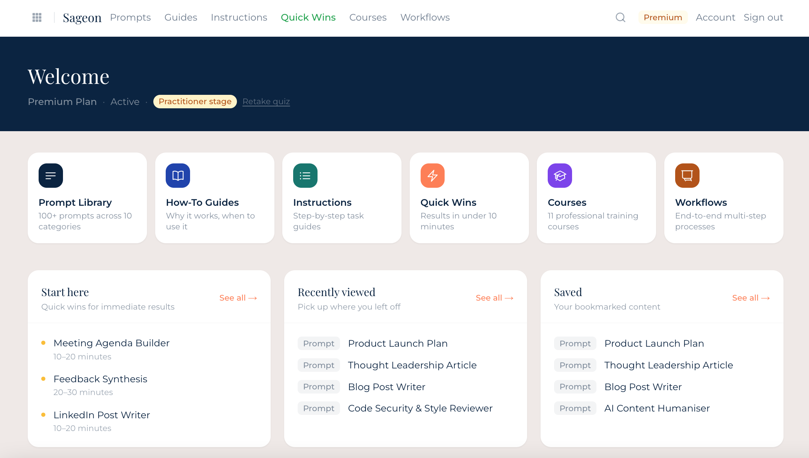
Task: See all in Recently viewed section
Action: coord(494,298)
